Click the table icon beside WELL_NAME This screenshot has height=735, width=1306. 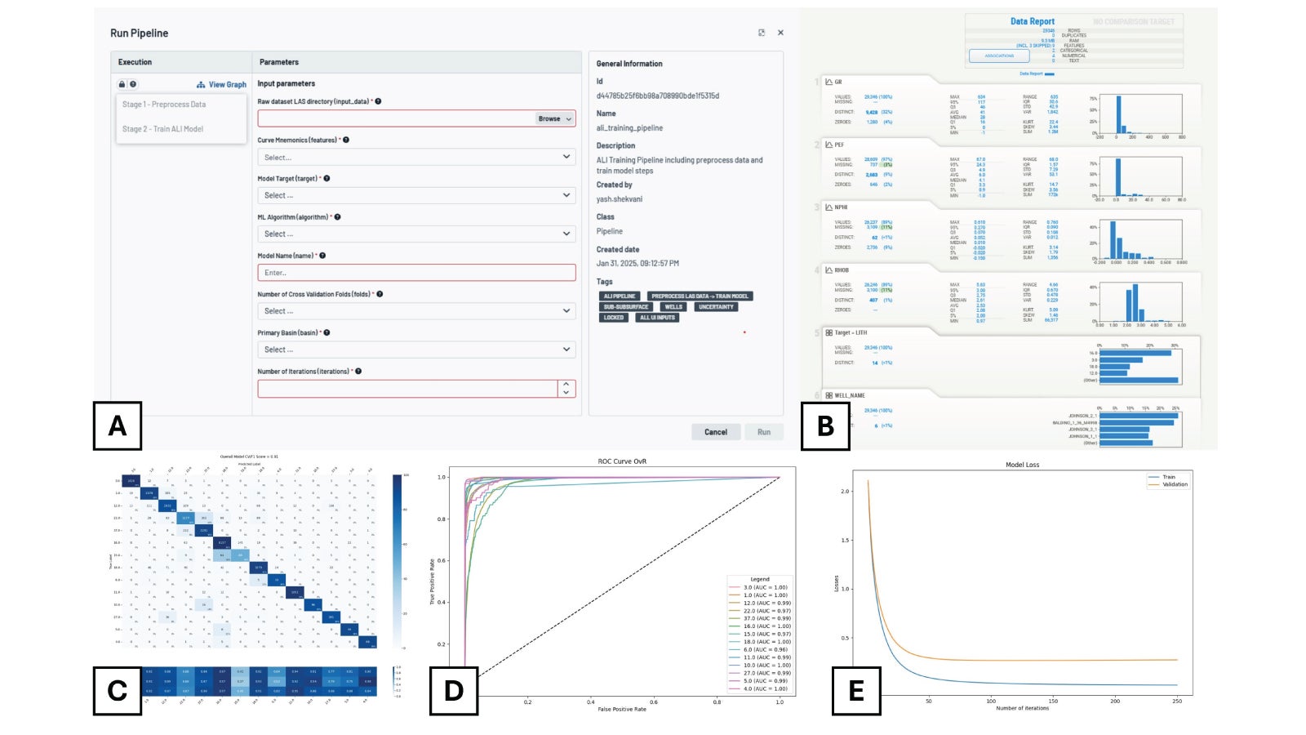829,396
